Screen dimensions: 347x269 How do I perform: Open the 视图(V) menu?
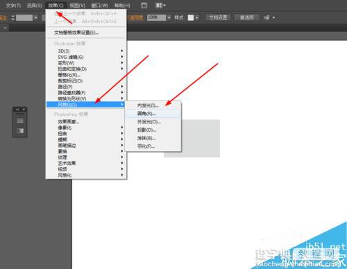pos(77,6)
